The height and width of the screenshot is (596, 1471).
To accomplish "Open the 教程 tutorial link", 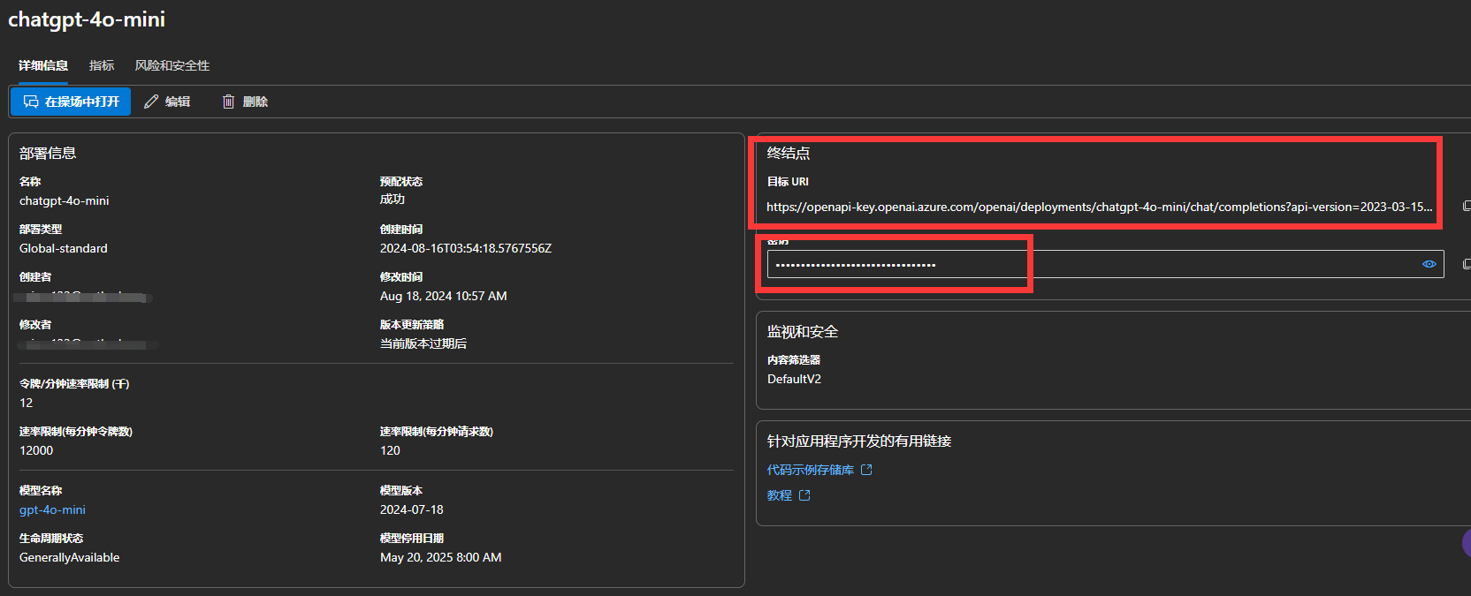I will (780, 495).
